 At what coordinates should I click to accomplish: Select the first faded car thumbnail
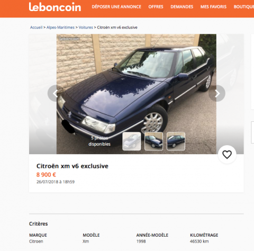coord(132,141)
